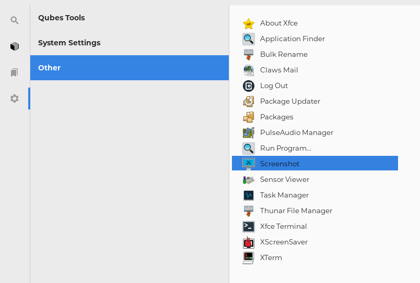Click the Packages boxes icon
Screen dimensions: 420x283
click(x=249, y=117)
